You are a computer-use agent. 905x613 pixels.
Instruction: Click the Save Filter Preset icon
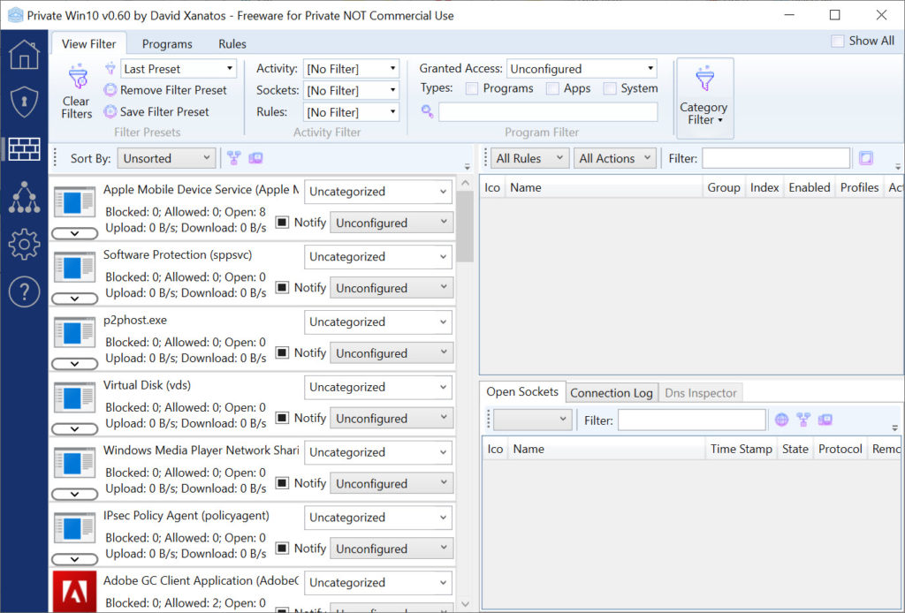[x=110, y=111]
